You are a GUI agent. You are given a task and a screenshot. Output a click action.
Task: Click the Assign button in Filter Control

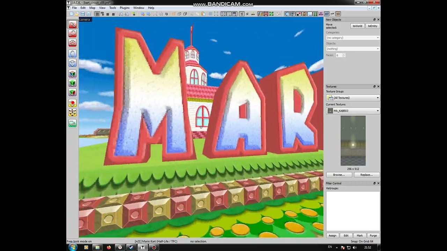pyautogui.click(x=332, y=236)
